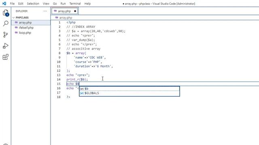Image resolution: width=259 pixels, height=145 pixels.
Task: Click the '// associtive array' comment
Action: tap(83, 49)
